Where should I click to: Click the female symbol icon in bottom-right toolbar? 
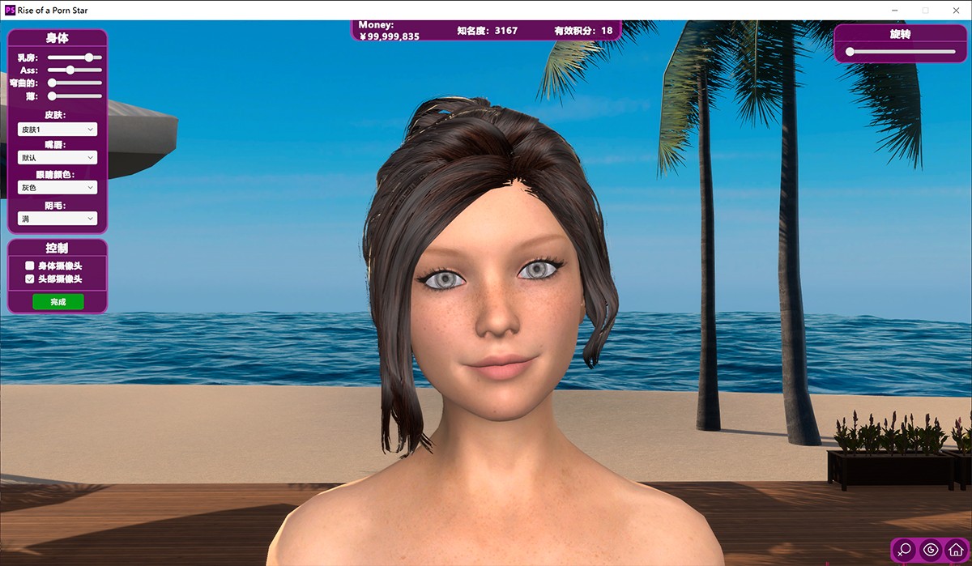[x=905, y=551]
